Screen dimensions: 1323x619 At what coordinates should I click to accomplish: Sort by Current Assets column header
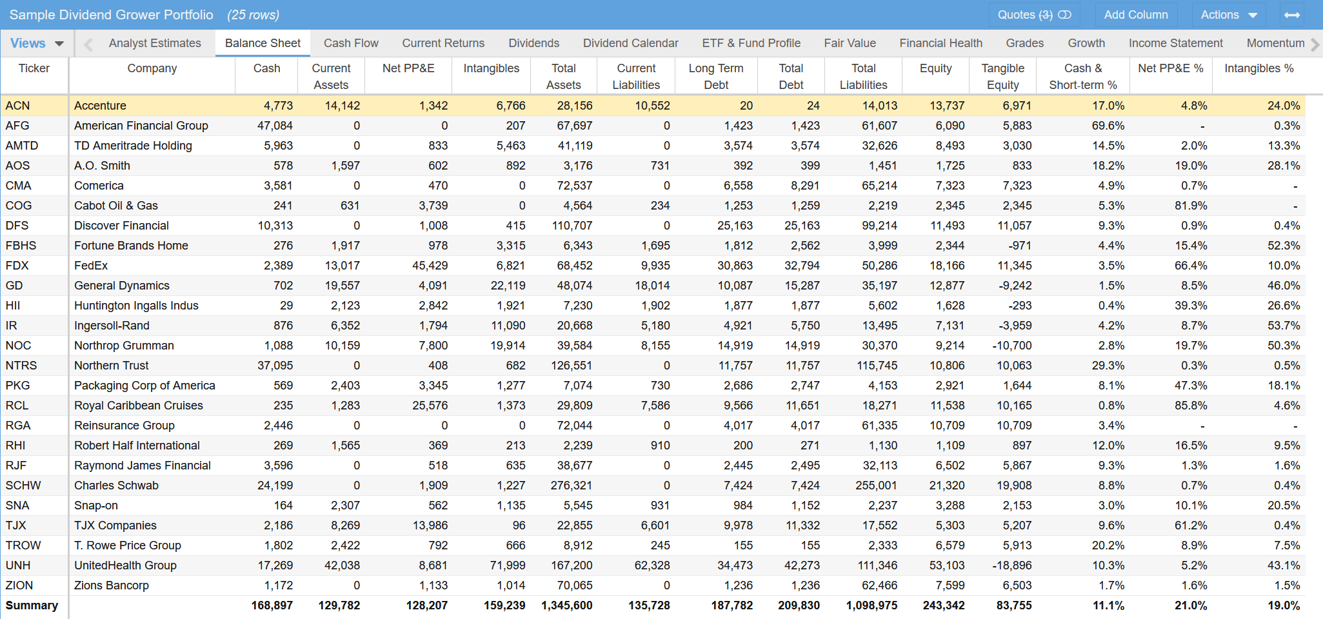(x=331, y=76)
